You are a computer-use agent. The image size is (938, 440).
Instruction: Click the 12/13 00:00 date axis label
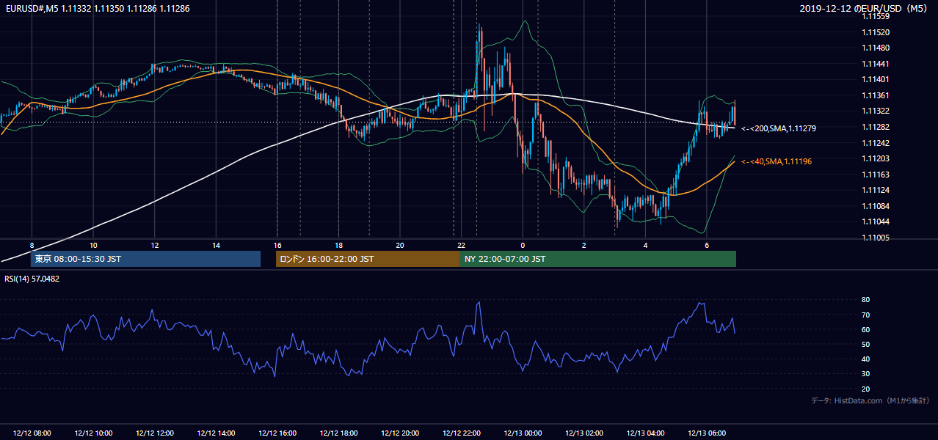pos(523,433)
